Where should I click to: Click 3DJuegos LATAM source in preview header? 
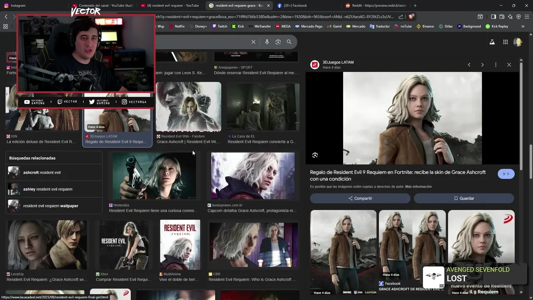(338, 62)
